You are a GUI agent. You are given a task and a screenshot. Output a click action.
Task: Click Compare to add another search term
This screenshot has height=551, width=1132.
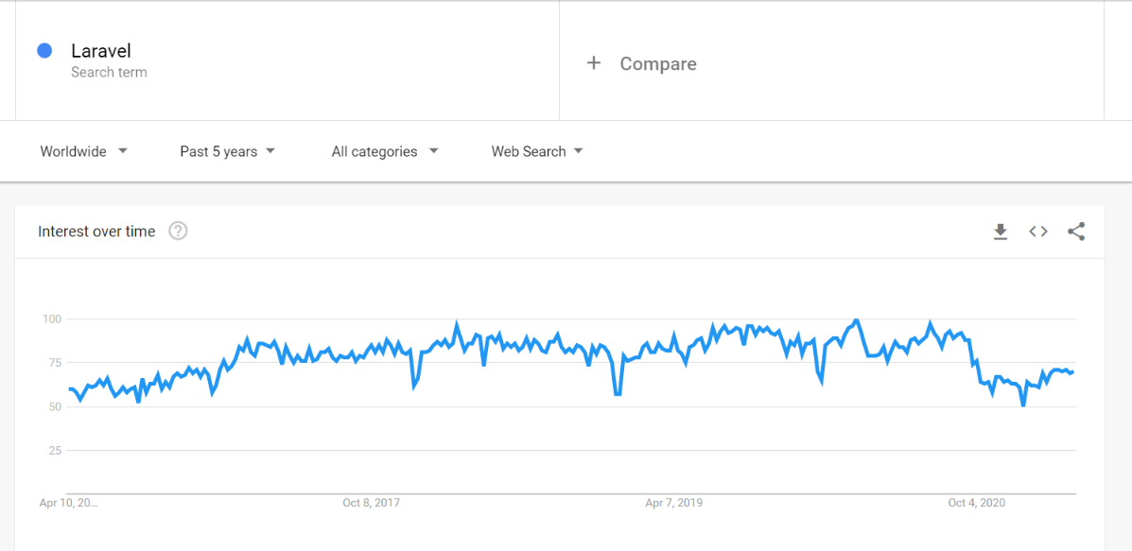click(657, 63)
